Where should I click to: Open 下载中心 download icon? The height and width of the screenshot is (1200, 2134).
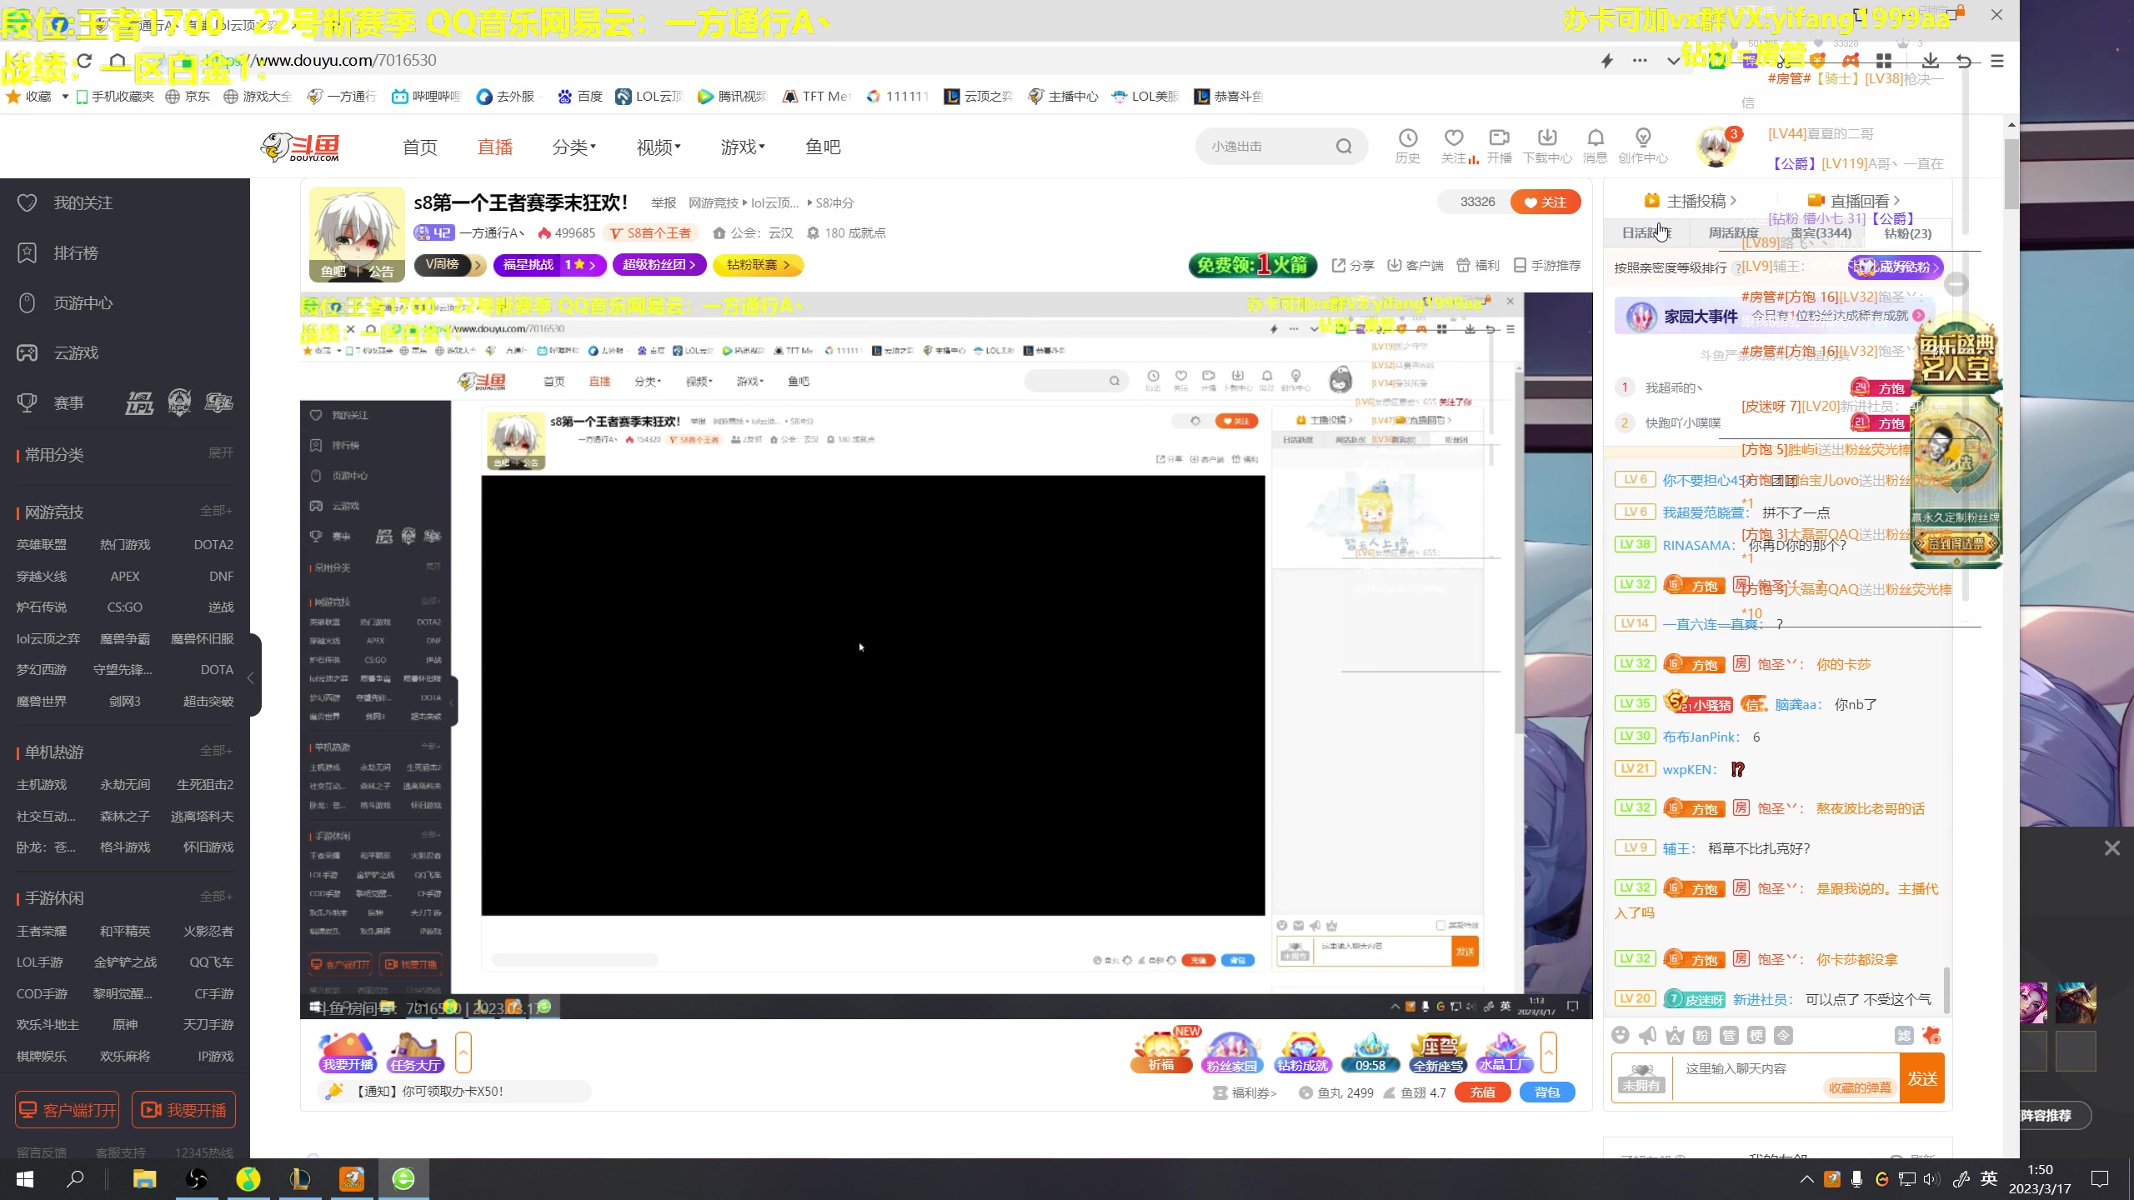pos(1547,146)
